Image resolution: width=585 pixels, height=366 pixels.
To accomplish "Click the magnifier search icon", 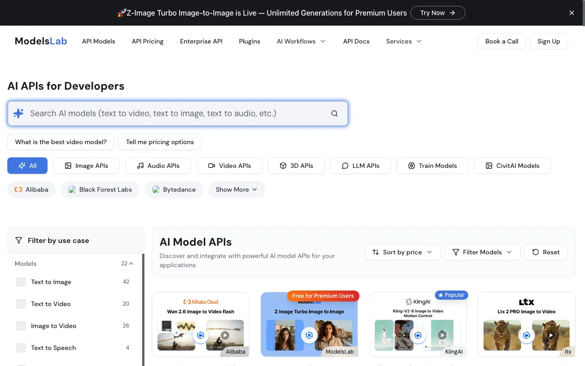I will pos(335,113).
